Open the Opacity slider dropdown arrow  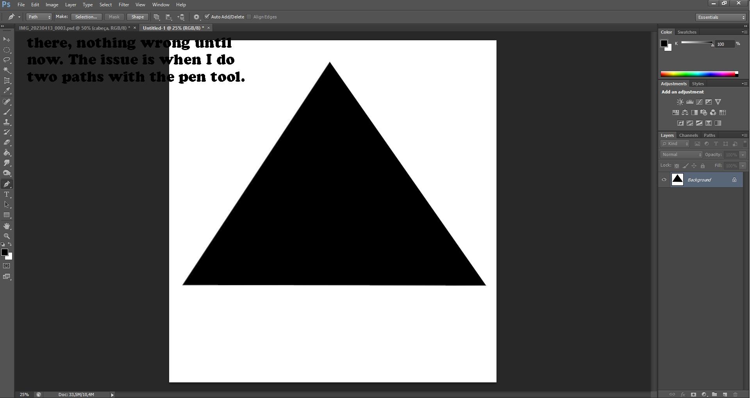pos(743,155)
